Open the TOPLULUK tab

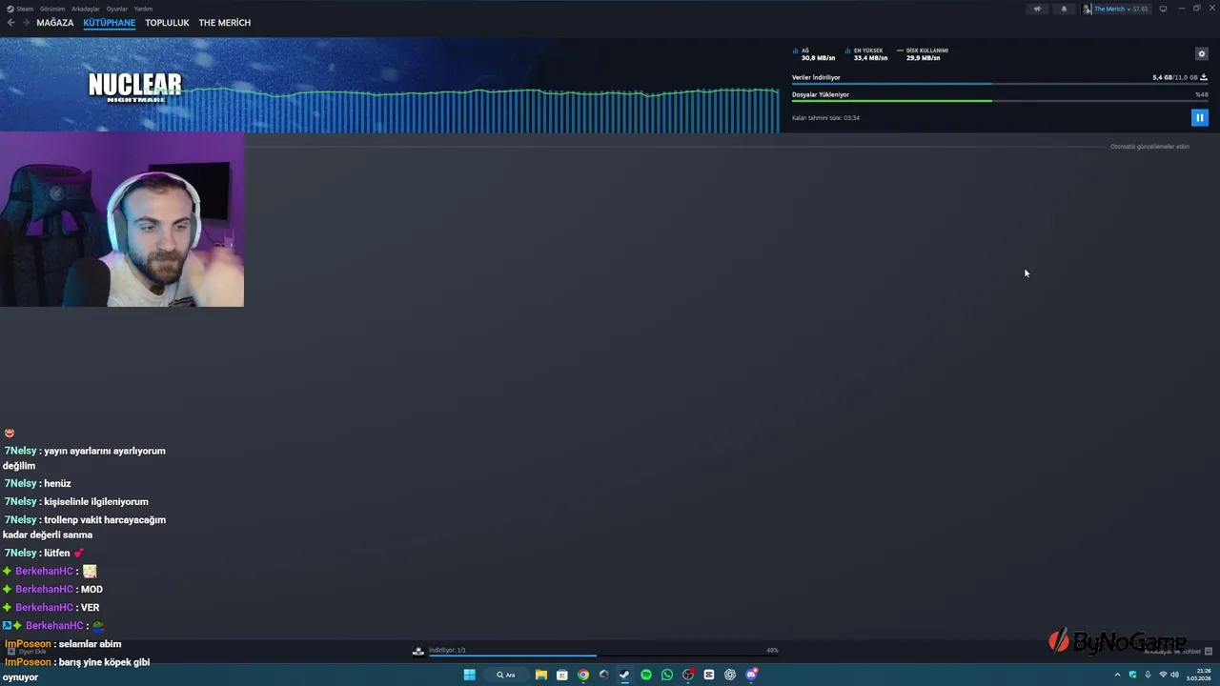pos(167,23)
